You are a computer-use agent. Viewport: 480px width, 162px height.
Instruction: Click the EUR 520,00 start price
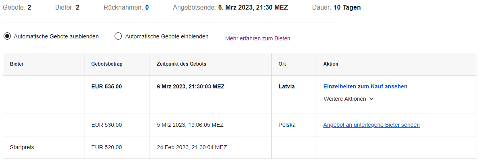[107, 147]
